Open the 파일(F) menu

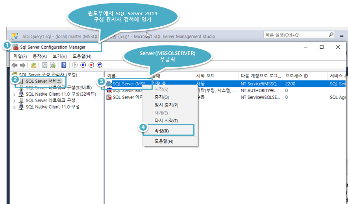20,56
